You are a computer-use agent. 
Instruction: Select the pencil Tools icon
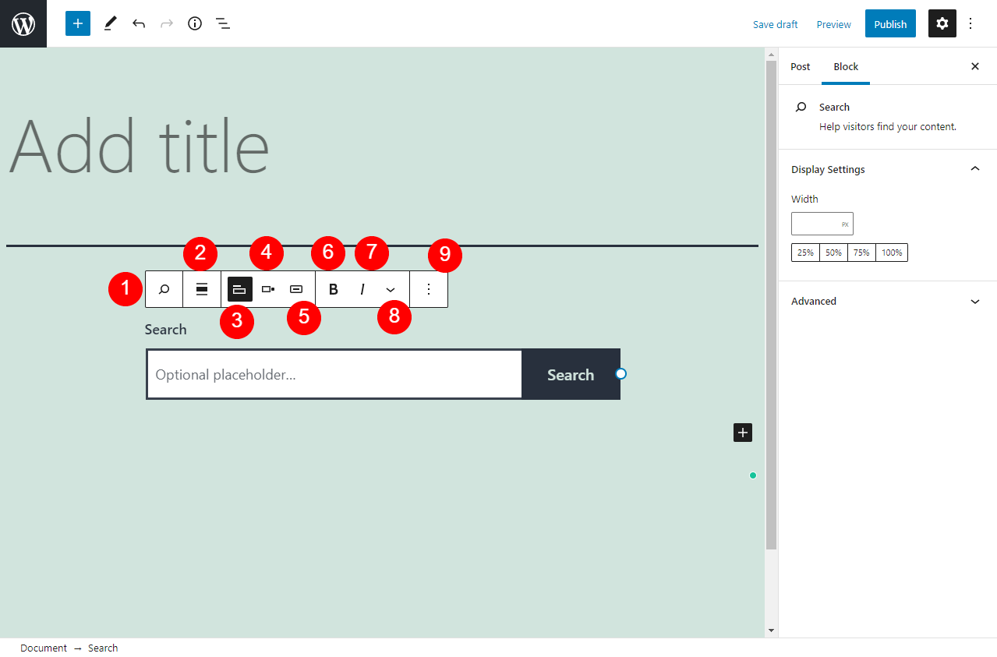(110, 23)
